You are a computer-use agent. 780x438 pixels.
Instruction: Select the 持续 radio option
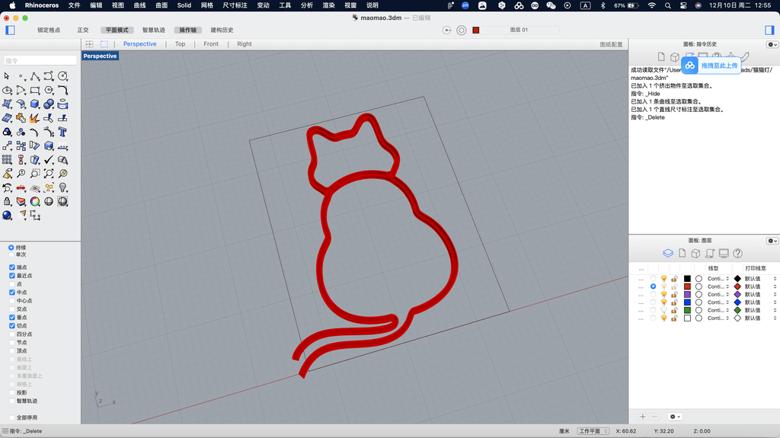pos(11,248)
